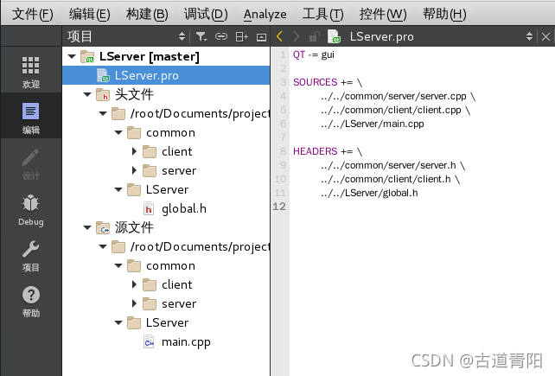Open the 文件(F) menu
Screen dimensions: 555x376
pos(33,14)
